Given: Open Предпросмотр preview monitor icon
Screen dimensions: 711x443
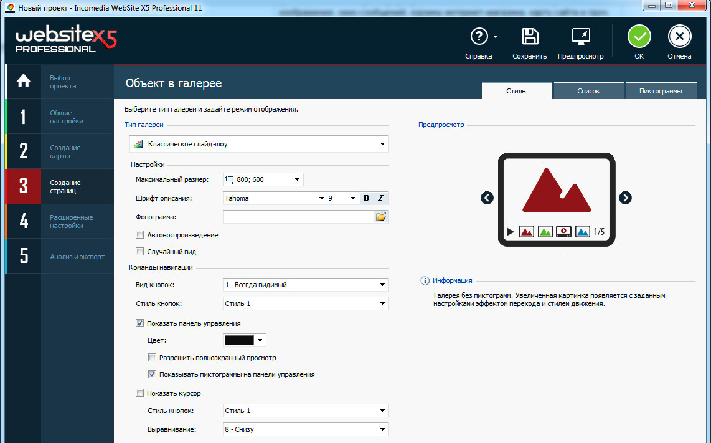Looking at the screenshot, I should point(580,37).
